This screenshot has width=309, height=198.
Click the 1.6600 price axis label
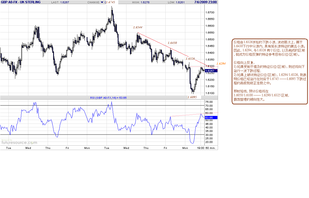[x=210, y=26]
